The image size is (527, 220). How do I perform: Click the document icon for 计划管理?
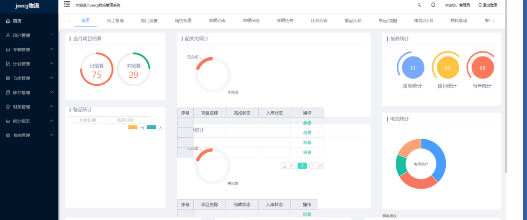[8, 64]
